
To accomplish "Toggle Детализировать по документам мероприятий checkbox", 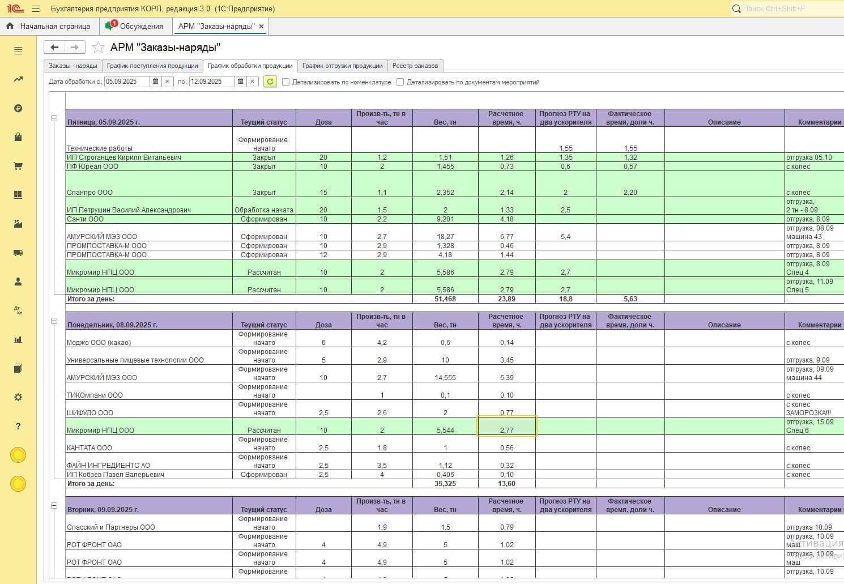I will [x=400, y=82].
